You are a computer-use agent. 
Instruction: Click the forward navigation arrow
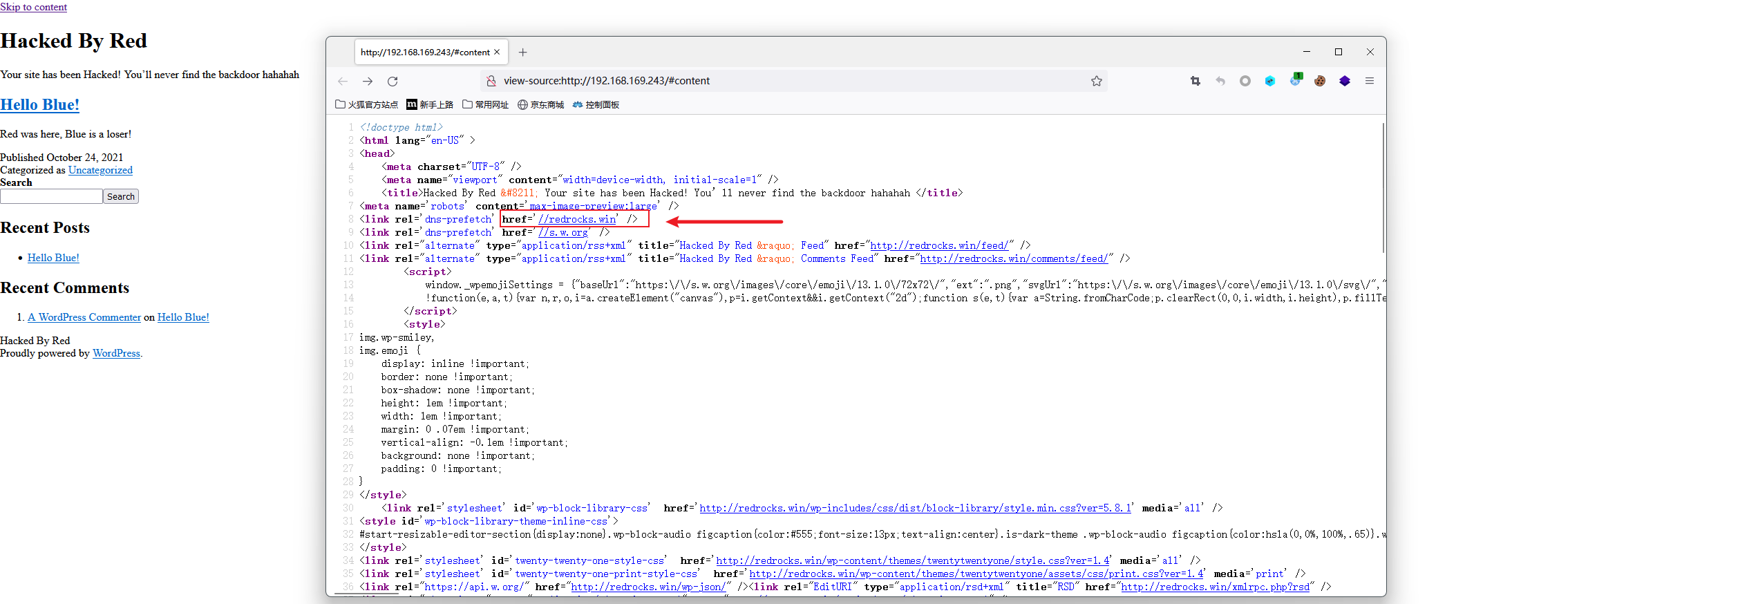pos(368,81)
